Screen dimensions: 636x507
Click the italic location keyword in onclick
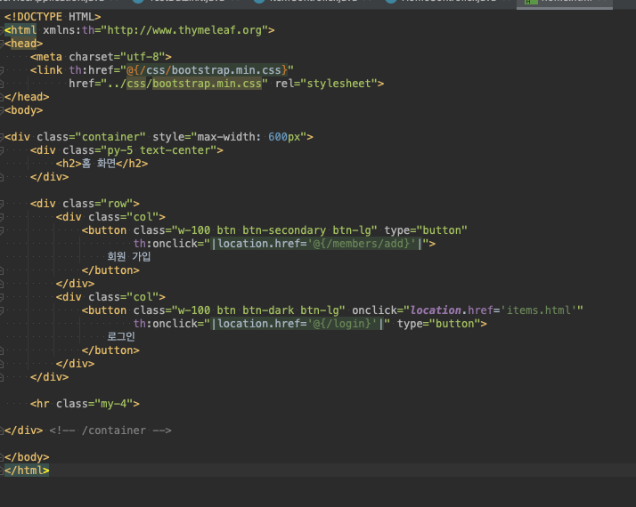[436, 310]
